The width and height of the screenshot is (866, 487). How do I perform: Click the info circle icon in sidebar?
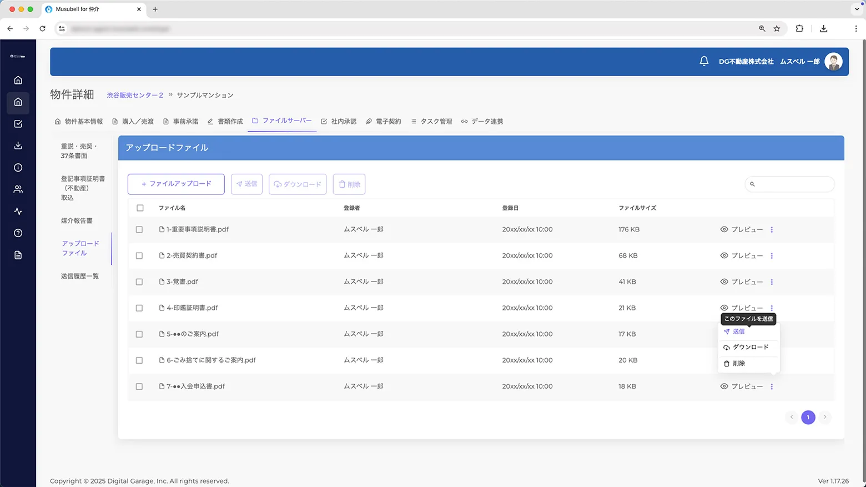(18, 168)
